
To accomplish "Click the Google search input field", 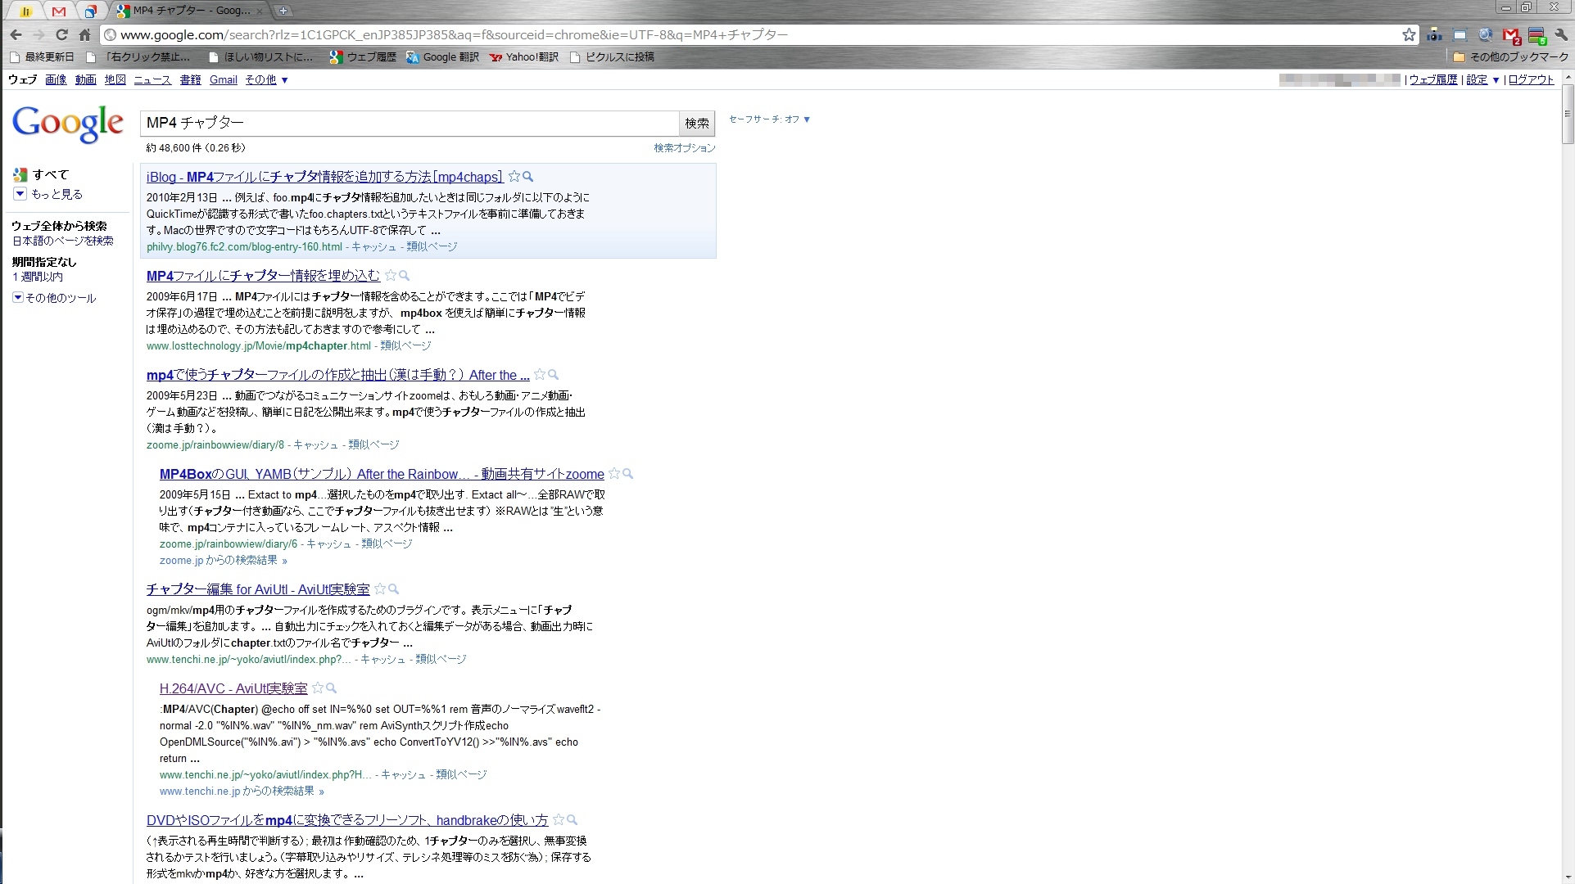I will [x=410, y=123].
